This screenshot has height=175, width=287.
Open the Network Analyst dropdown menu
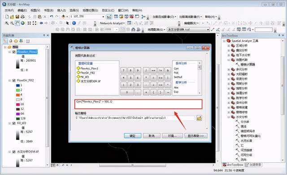point(112,23)
